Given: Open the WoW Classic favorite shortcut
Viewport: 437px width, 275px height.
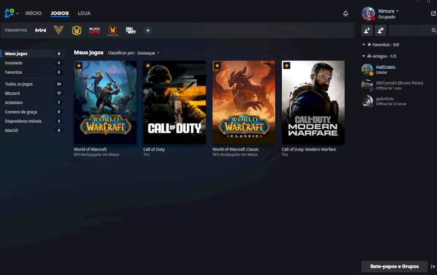Looking at the screenshot, I should (x=113, y=31).
